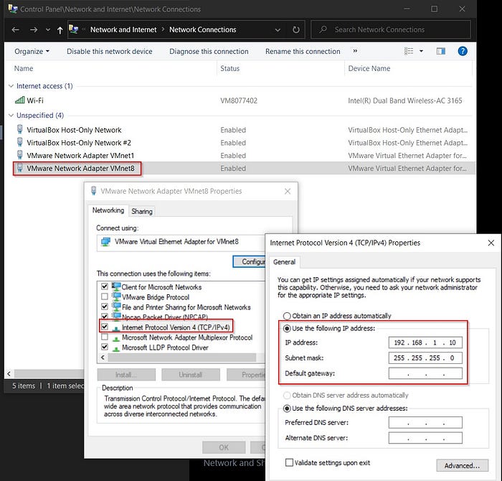Toggle the preview pane icon
The width and height of the screenshot is (502, 481).
(x=441, y=52)
